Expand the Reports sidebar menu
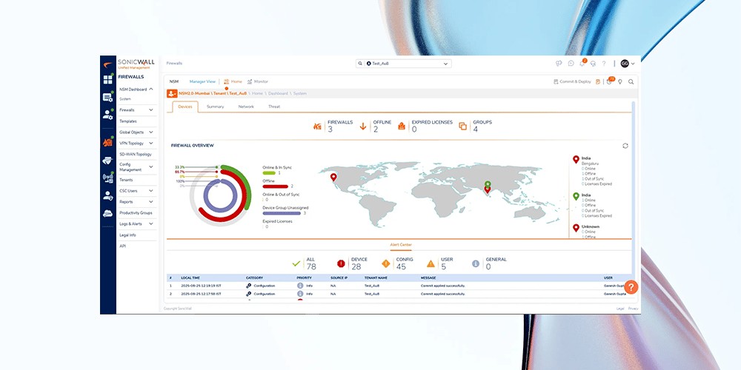741x370 pixels. (x=150, y=201)
